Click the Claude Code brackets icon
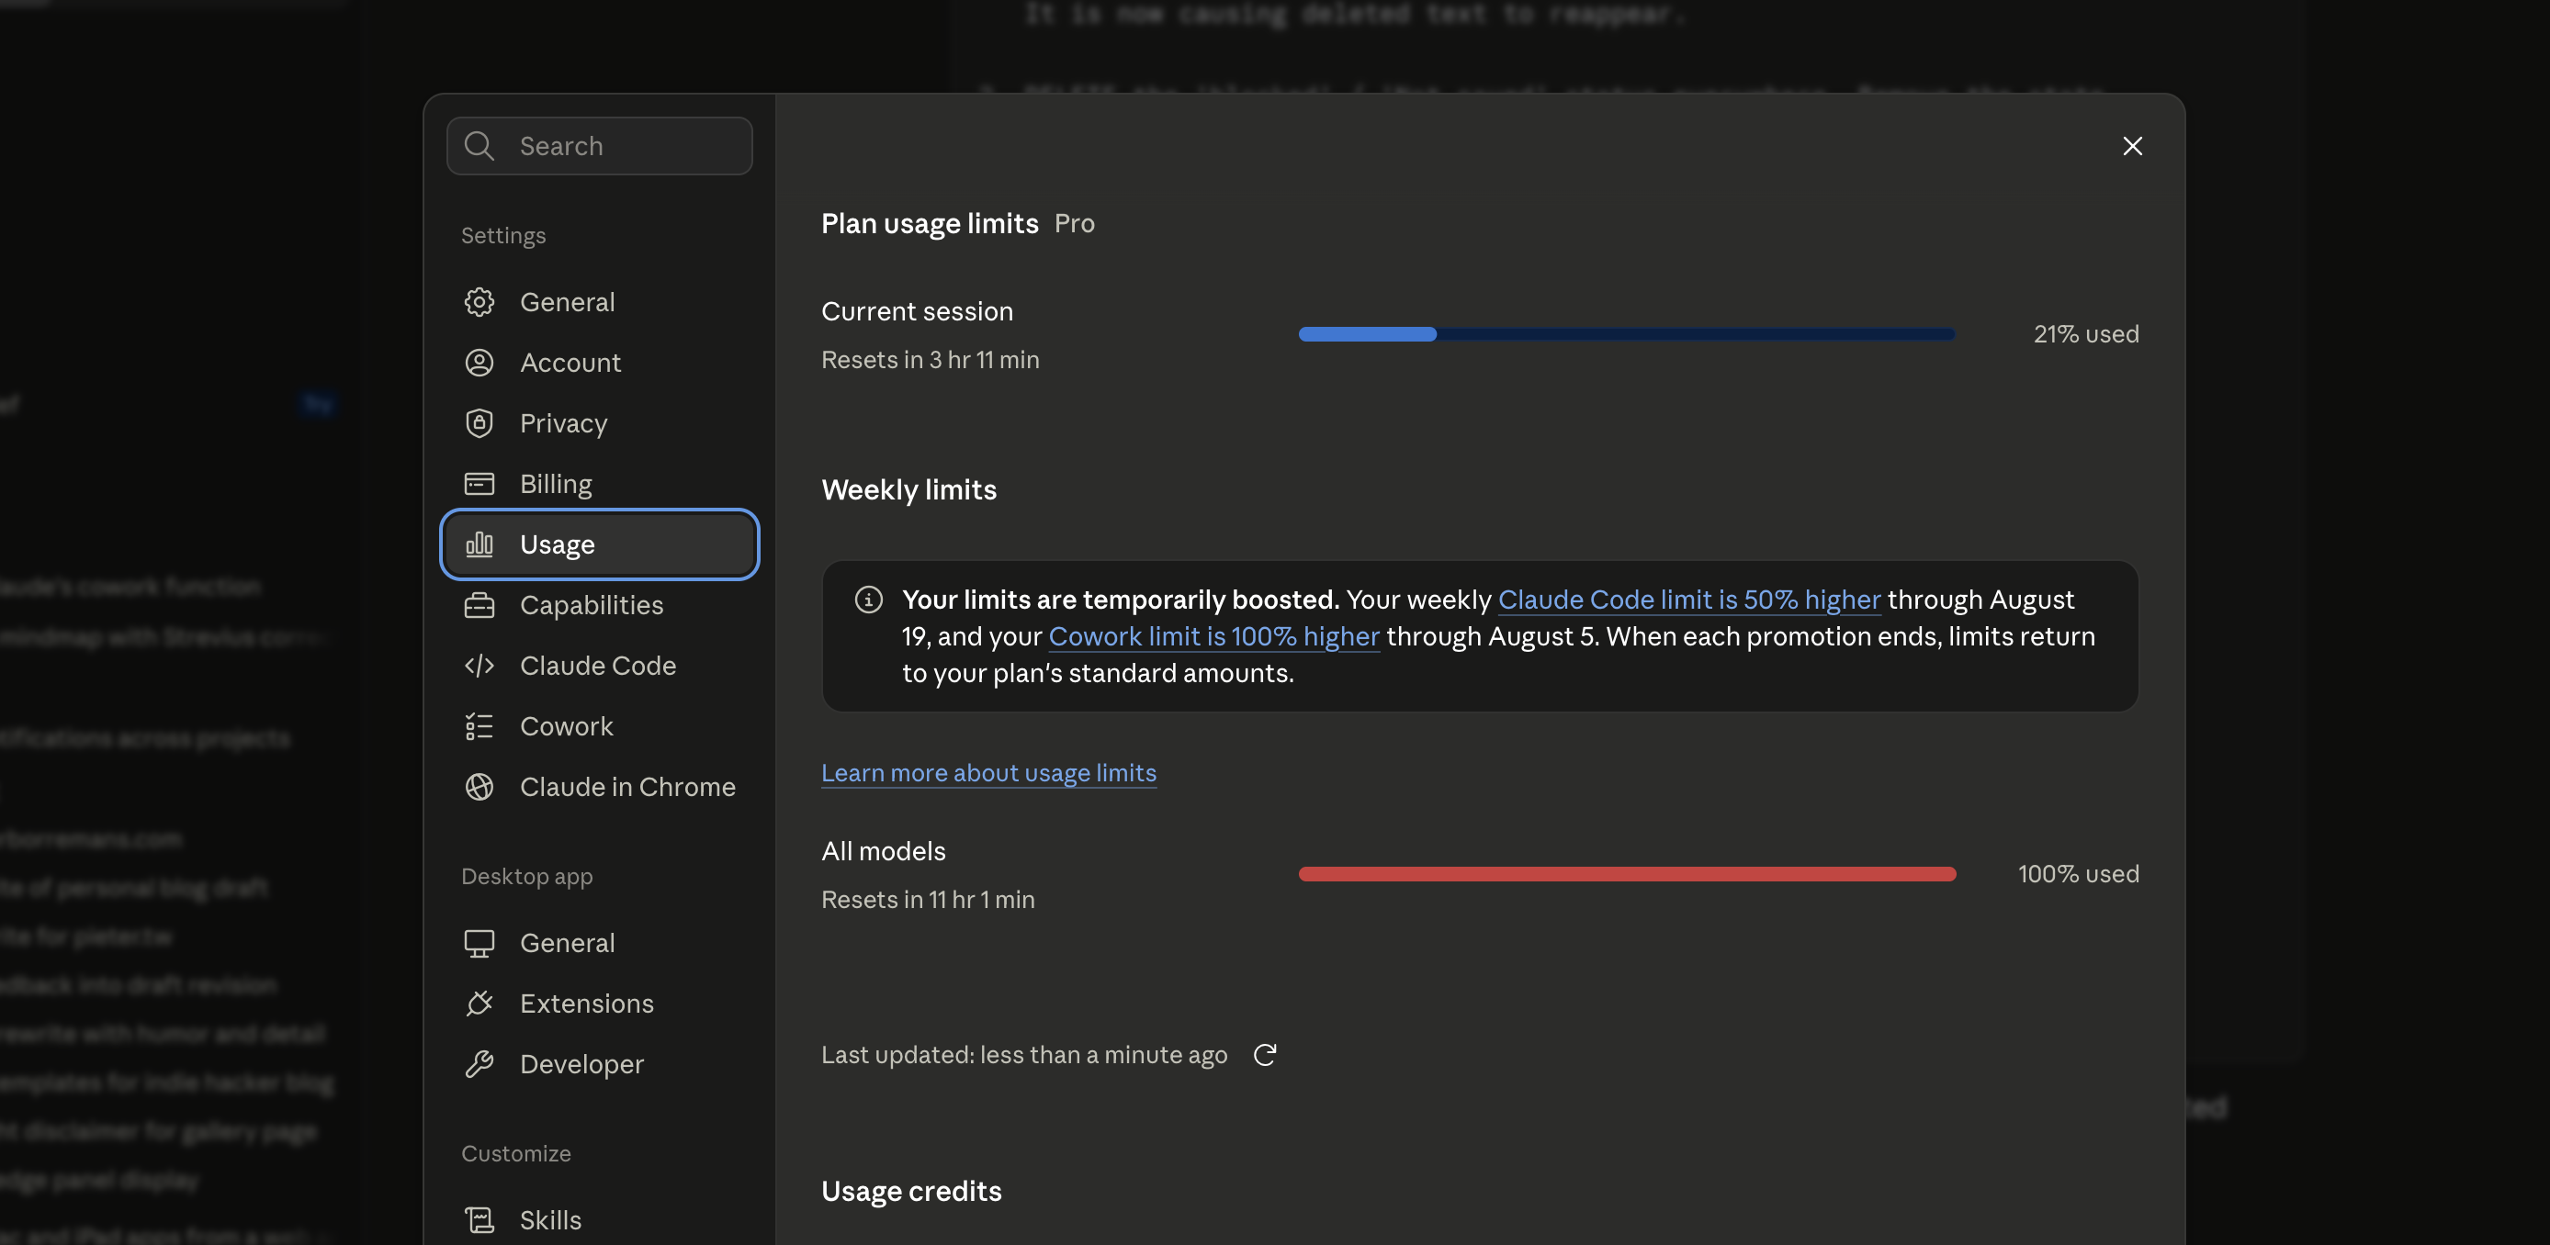The image size is (2550, 1245). (x=480, y=665)
